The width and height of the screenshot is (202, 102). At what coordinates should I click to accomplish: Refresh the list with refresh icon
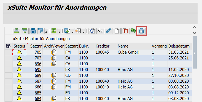pyautogui.click(x=92, y=31)
